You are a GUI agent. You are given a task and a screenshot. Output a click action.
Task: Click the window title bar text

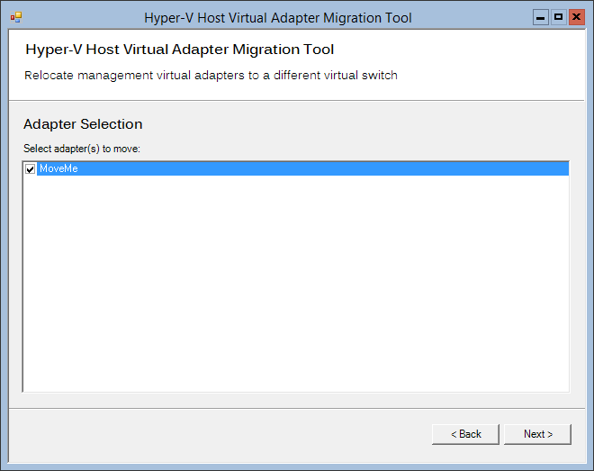[278, 18]
